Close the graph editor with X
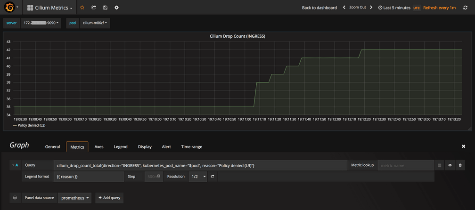This screenshot has height=210, width=475. pos(463,146)
